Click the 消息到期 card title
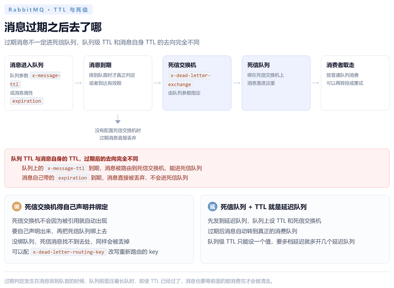This screenshot has height=288, width=394. click(100, 65)
